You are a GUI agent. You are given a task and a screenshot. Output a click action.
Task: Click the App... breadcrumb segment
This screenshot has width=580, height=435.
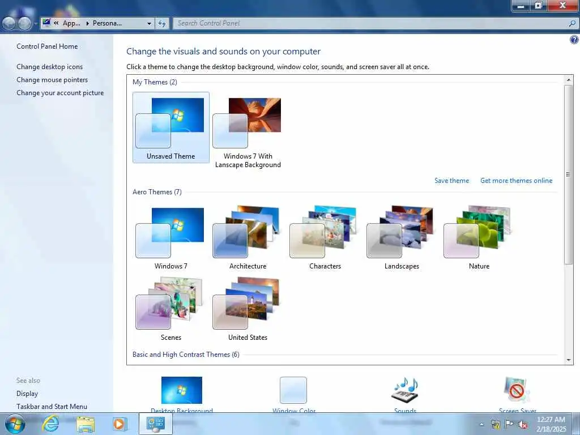71,23
